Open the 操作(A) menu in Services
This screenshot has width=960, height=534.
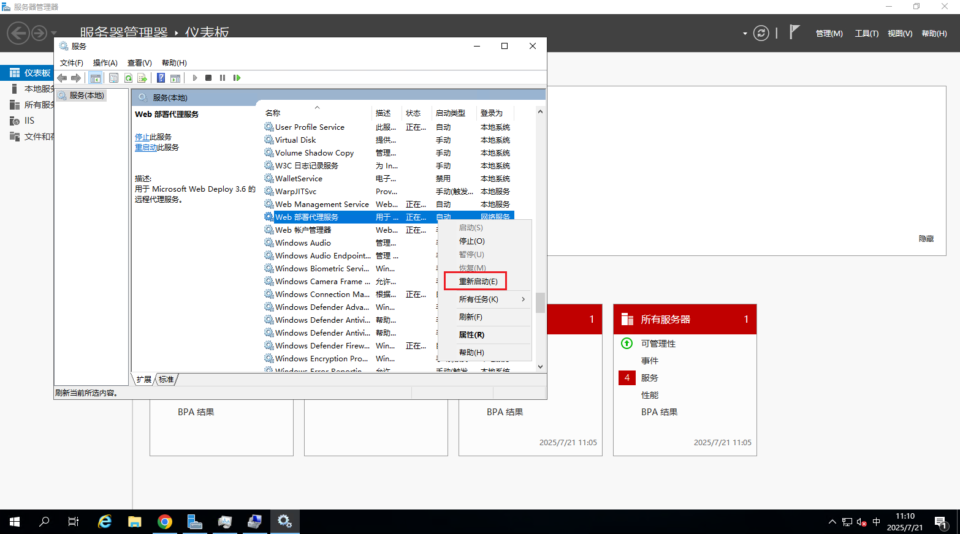click(105, 63)
